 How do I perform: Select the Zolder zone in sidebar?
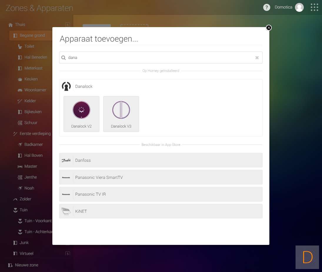(25, 199)
